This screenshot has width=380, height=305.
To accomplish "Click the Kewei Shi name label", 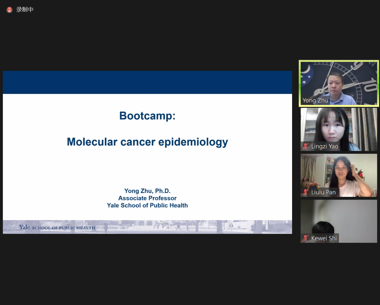I will click(x=324, y=238).
